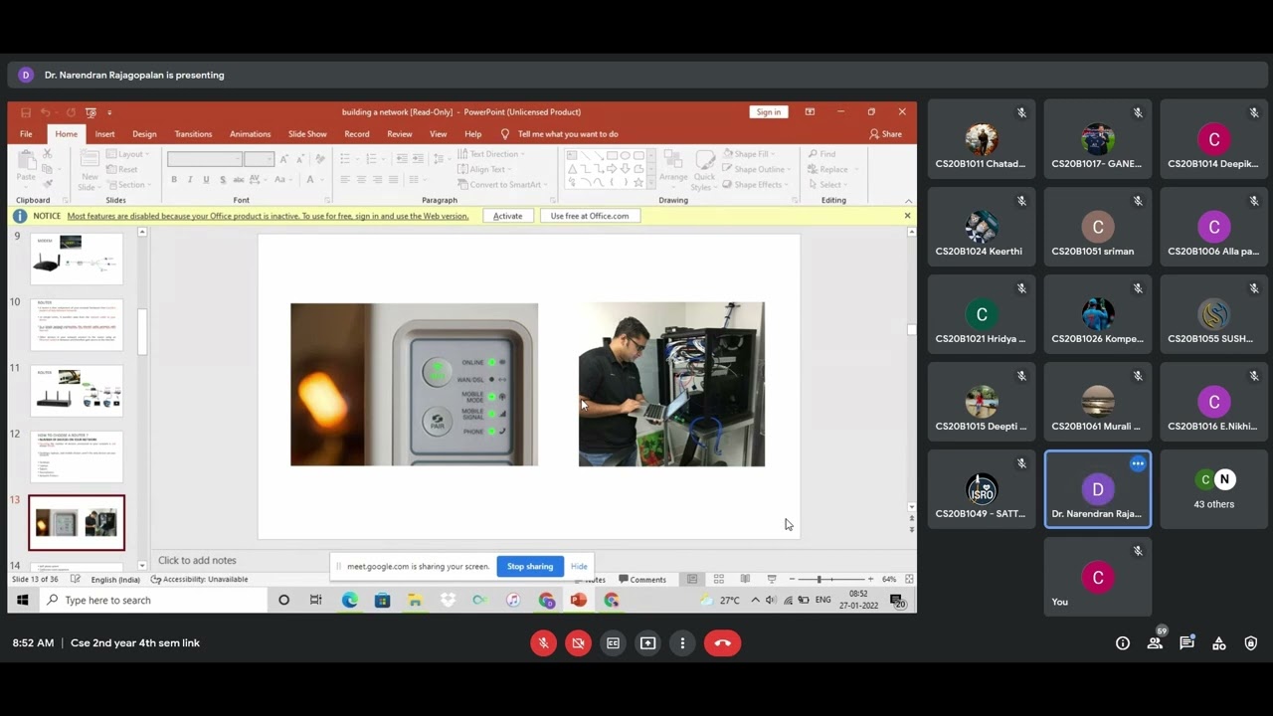The width and height of the screenshot is (1273, 716).
Task: Click the Share button in PowerPoint
Action: click(885, 134)
